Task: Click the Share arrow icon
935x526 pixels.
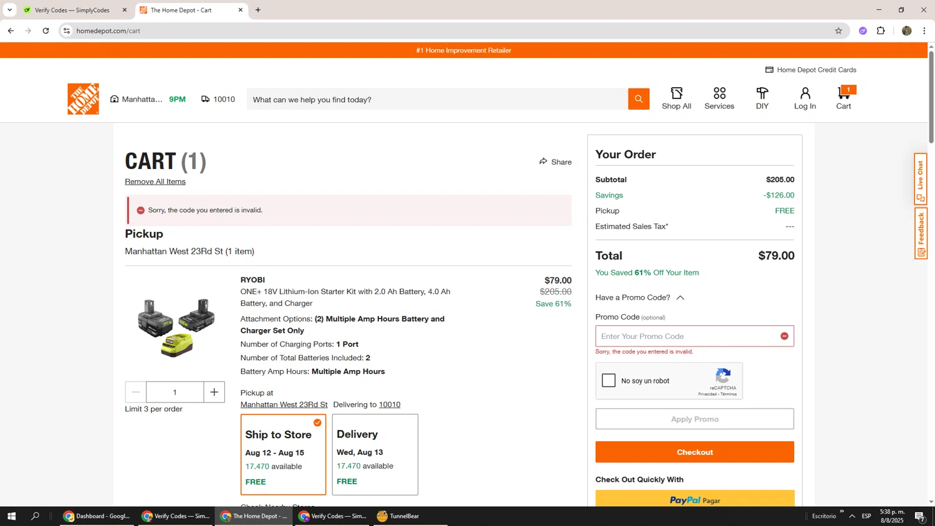Action: click(543, 161)
